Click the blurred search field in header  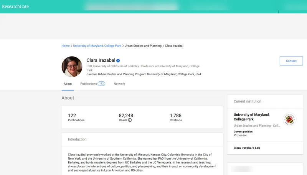[x=131, y=7]
